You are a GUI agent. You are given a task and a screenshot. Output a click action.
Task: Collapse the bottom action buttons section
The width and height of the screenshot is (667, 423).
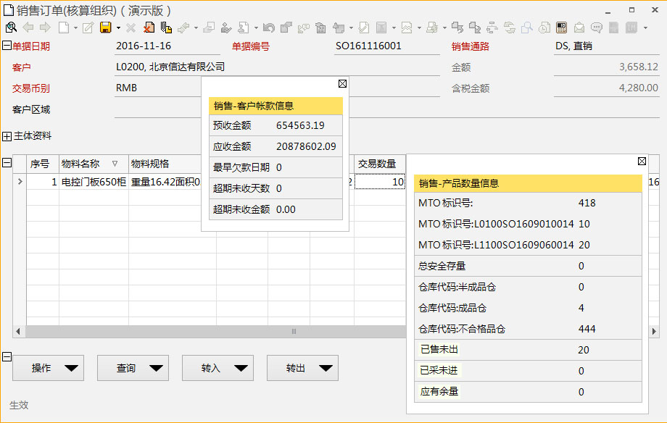pos(7,356)
